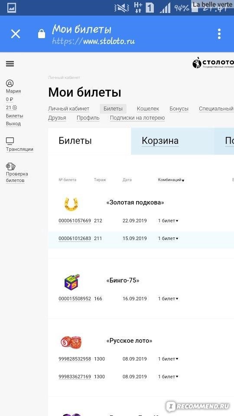The image size is (234, 416).
Task: Tap the browser three-dot overflow menu
Action: (219, 34)
